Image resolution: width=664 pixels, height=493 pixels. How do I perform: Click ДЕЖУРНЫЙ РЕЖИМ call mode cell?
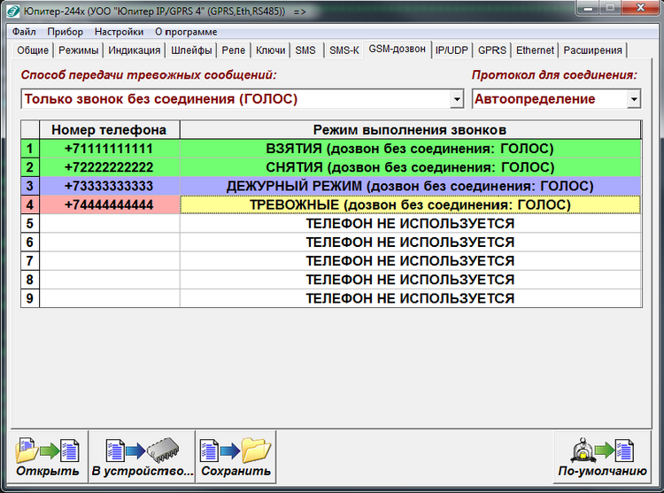[410, 187]
